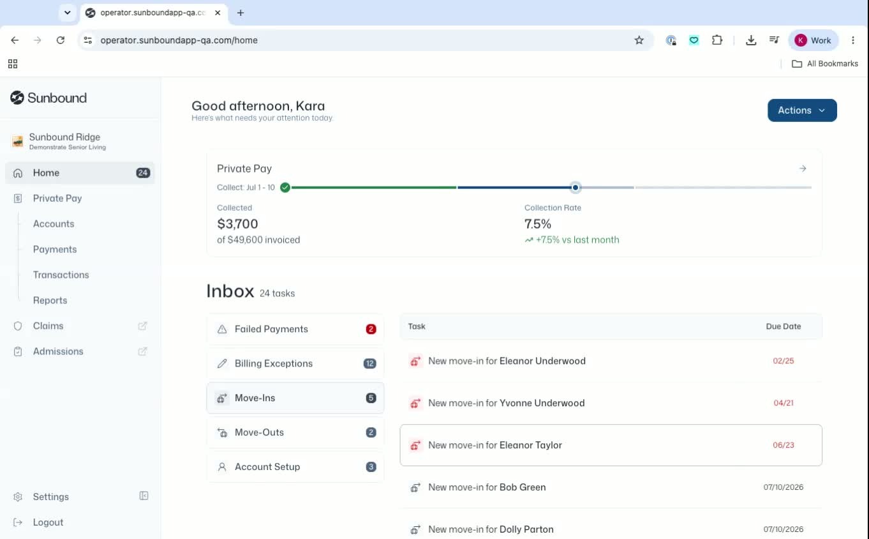The height and width of the screenshot is (539, 869).
Task: Open Claims external link icon
Action: pos(143,326)
